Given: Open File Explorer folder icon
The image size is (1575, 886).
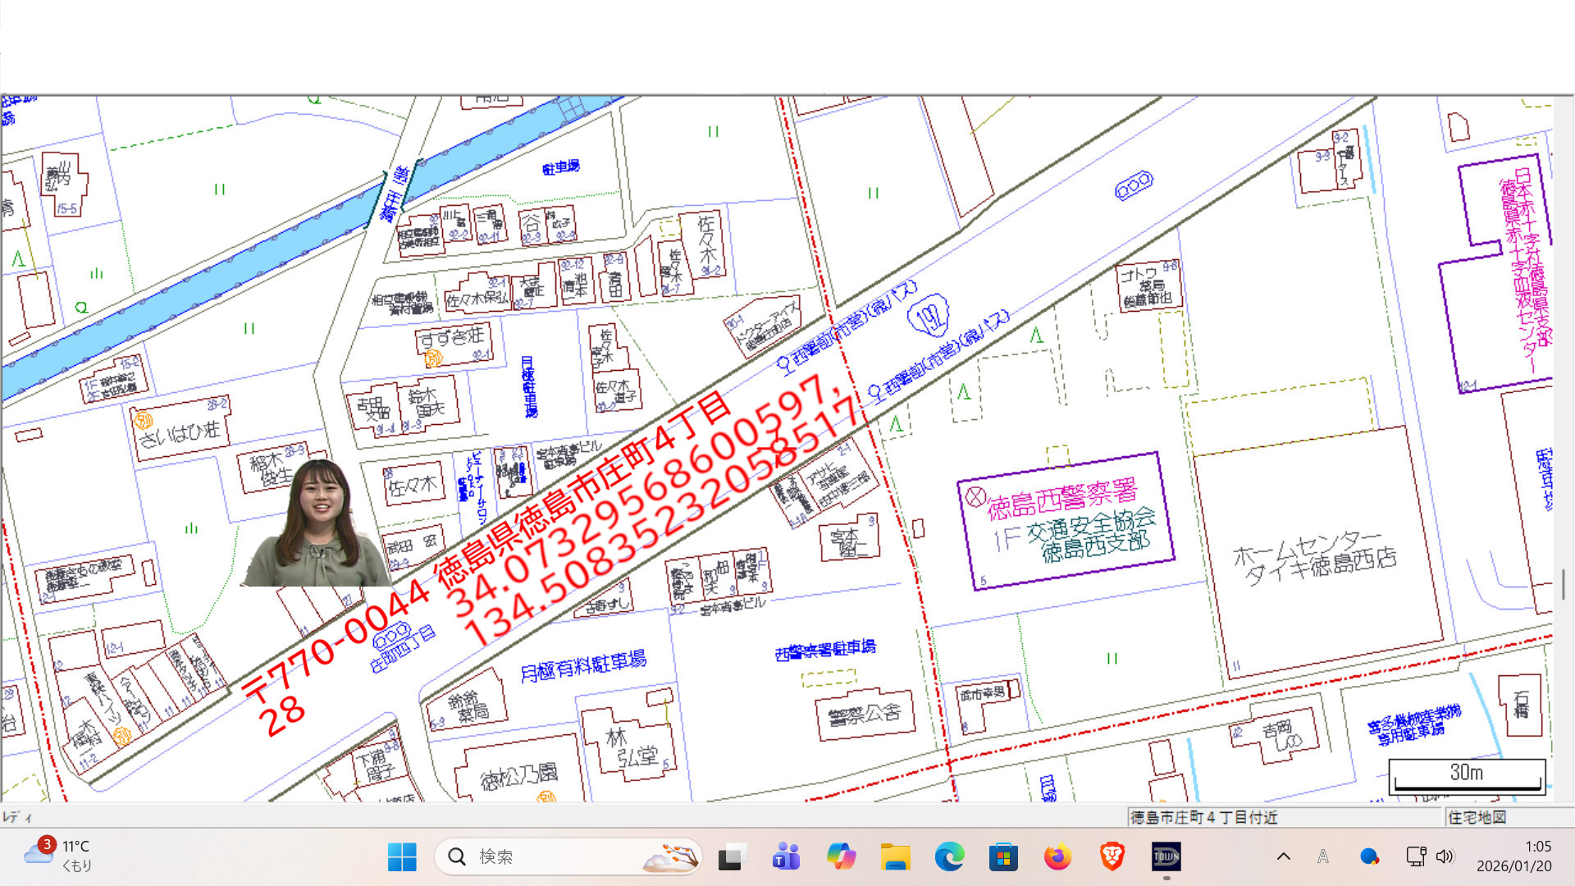Looking at the screenshot, I should [x=895, y=857].
